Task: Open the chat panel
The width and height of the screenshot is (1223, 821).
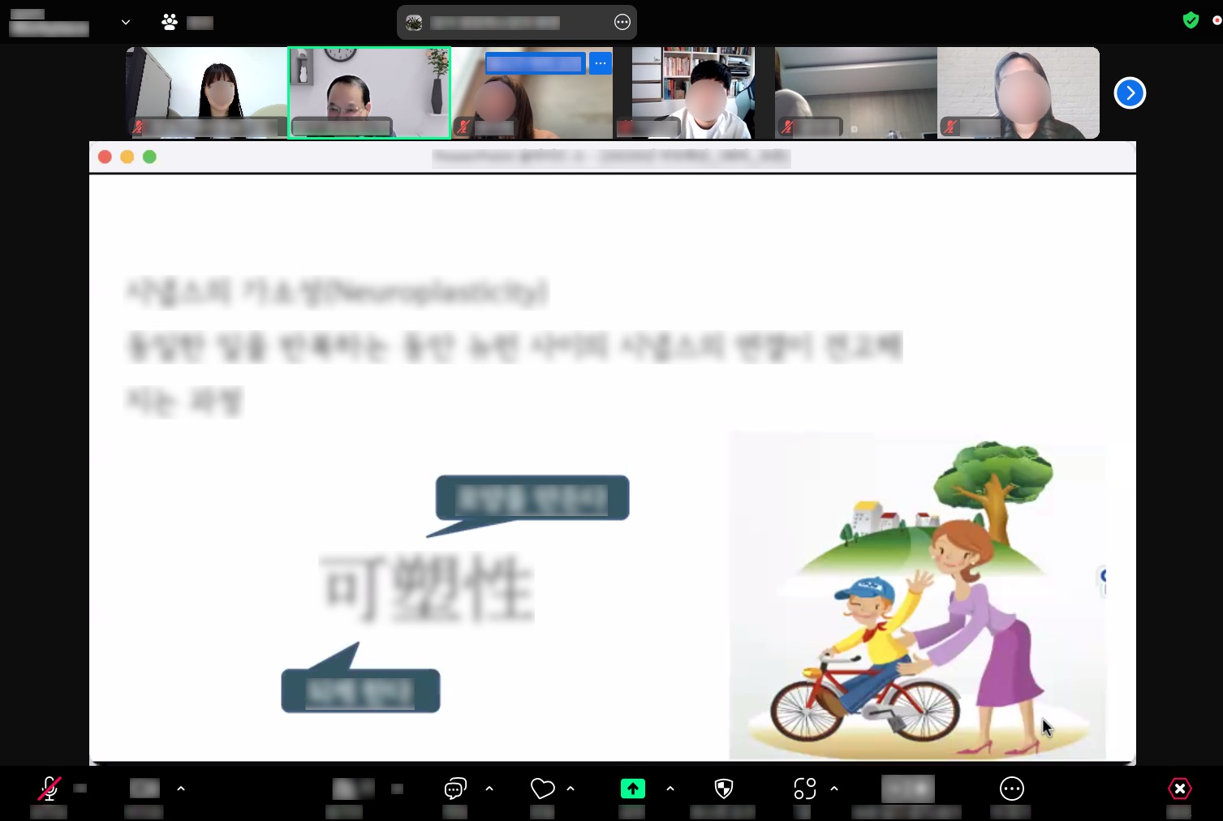Action: click(455, 789)
